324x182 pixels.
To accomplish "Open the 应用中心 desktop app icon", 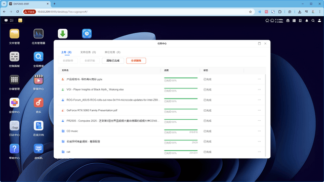I will coord(14,103).
